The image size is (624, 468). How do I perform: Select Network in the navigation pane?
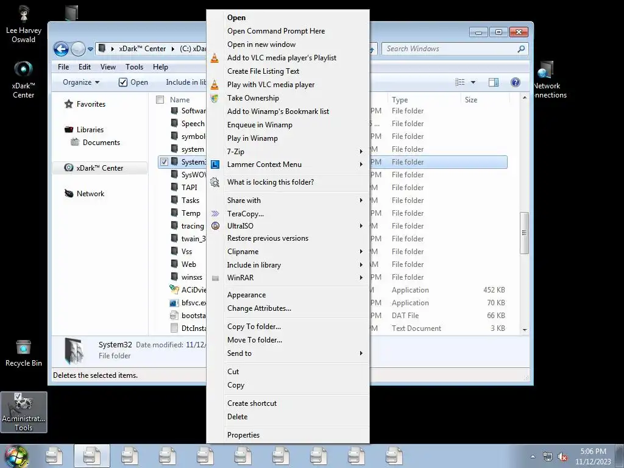click(90, 194)
